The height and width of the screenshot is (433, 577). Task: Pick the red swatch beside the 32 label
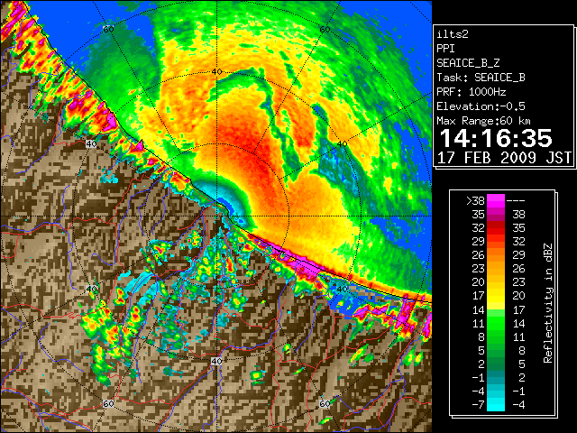(x=496, y=228)
